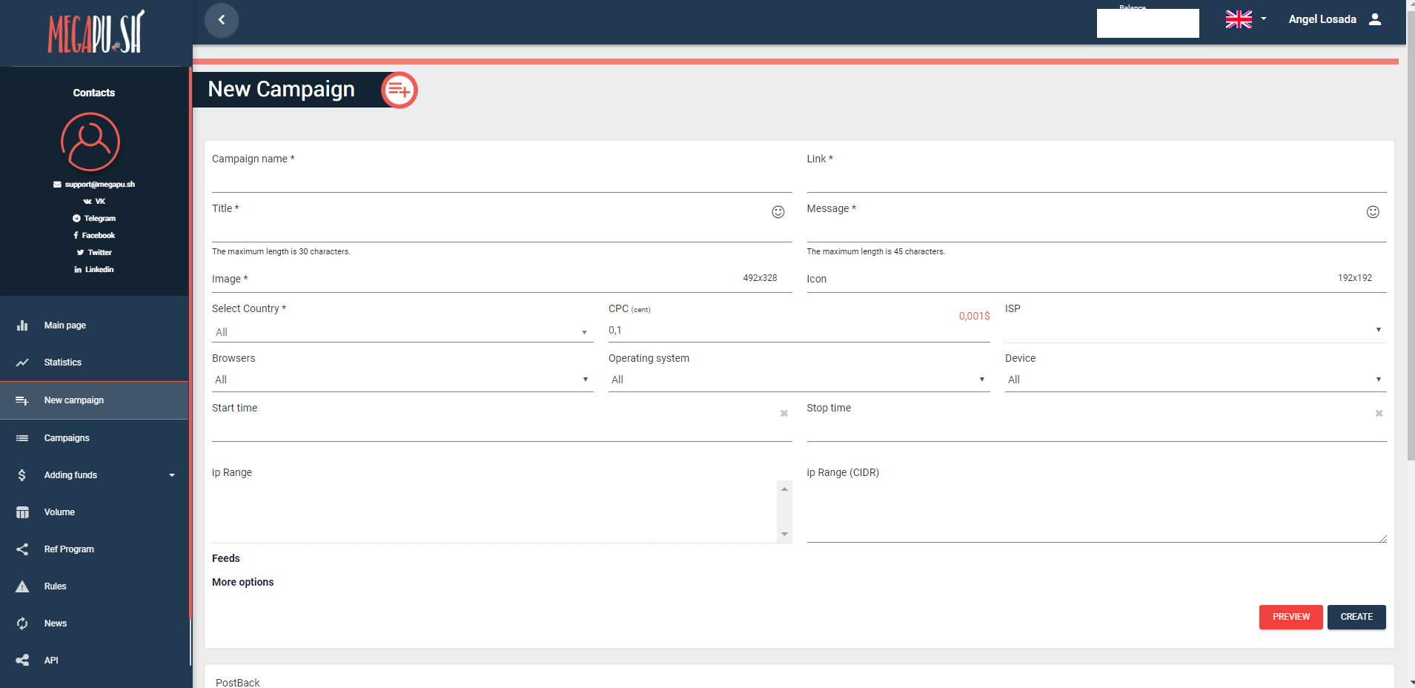Open Telegram contact link
This screenshot has width=1415, height=688.
pyautogui.click(x=94, y=219)
